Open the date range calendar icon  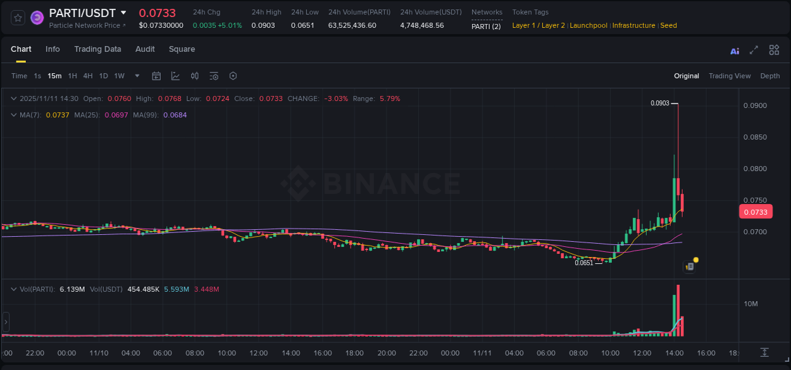pos(156,76)
